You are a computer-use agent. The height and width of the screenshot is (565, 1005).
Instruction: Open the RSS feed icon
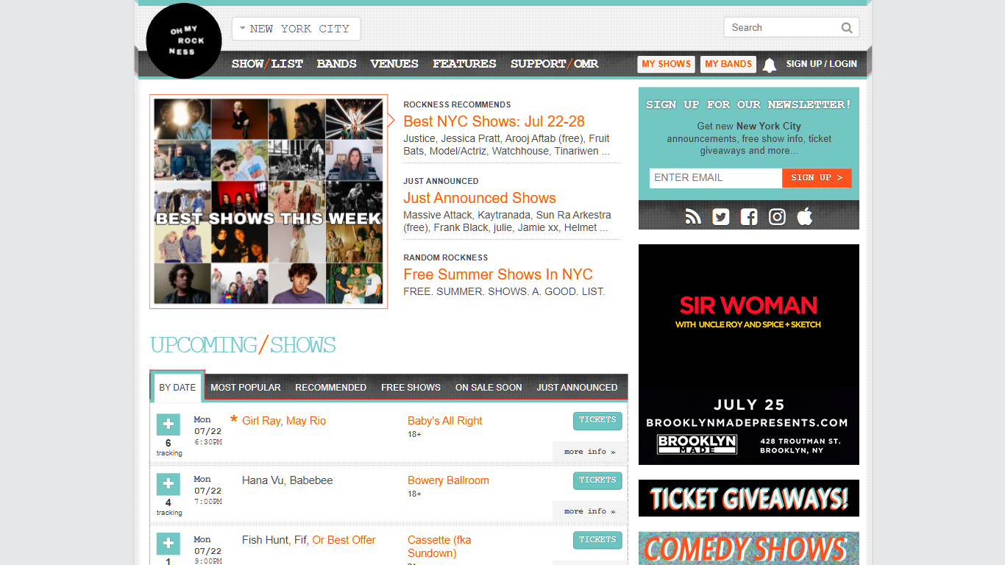pyautogui.click(x=692, y=216)
